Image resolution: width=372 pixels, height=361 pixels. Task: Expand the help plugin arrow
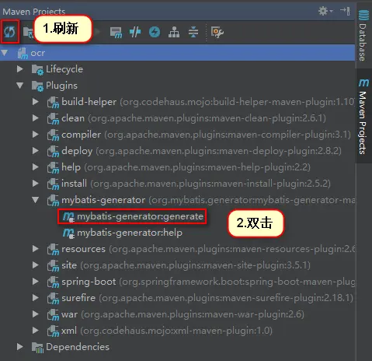[x=36, y=167]
